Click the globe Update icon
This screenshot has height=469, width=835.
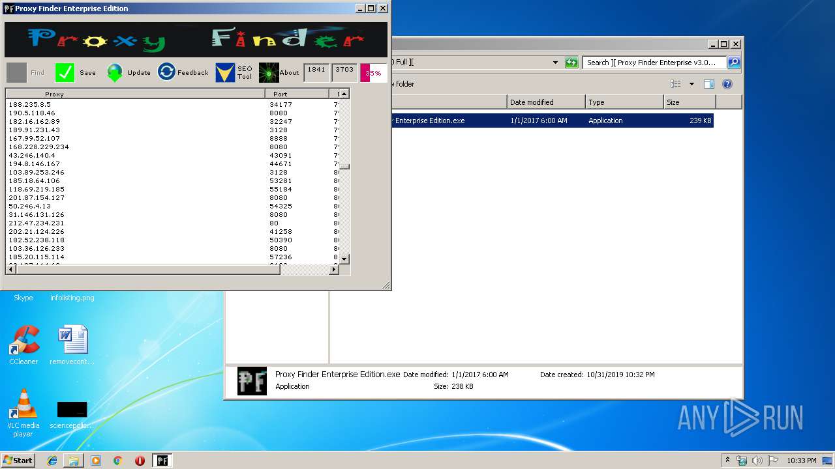point(115,72)
